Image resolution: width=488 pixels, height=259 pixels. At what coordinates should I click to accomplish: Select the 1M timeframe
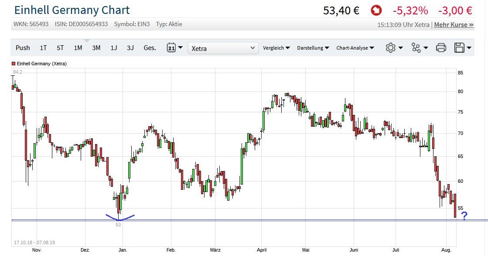click(x=78, y=48)
